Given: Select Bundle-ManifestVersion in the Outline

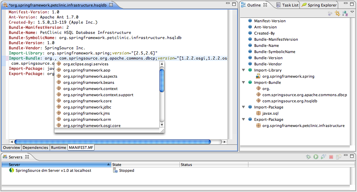Looking at the screenshot, I should (276, 39).
